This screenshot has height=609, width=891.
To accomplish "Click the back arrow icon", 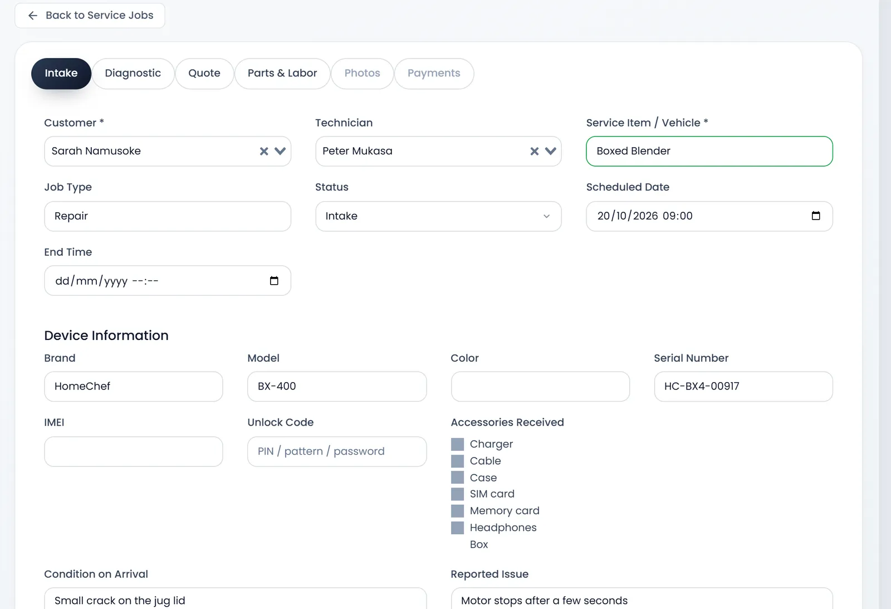I will pos(33,16).
